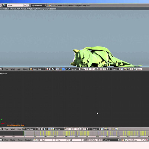Click the render image icon in Pose Mode header

pos(105,129)
